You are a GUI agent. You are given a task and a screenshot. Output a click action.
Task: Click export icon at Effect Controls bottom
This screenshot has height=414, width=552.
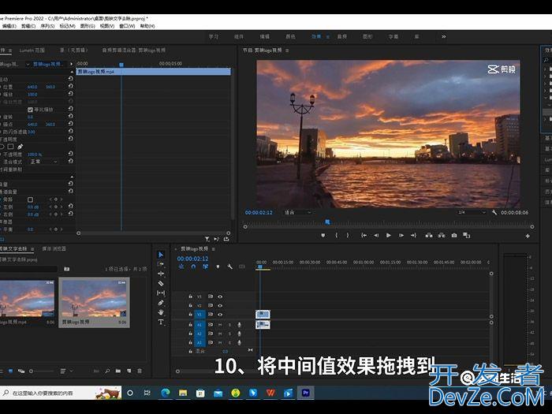pos(226,239)
